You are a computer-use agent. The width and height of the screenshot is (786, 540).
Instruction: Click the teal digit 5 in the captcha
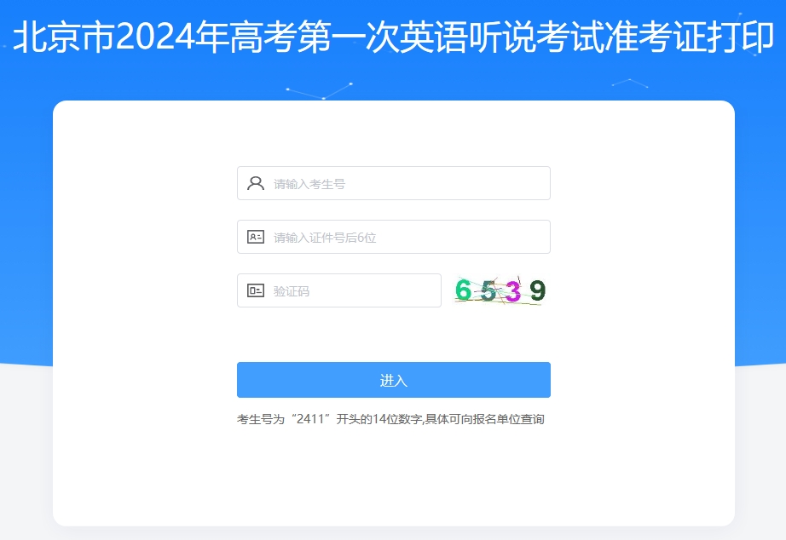(488, 291)
